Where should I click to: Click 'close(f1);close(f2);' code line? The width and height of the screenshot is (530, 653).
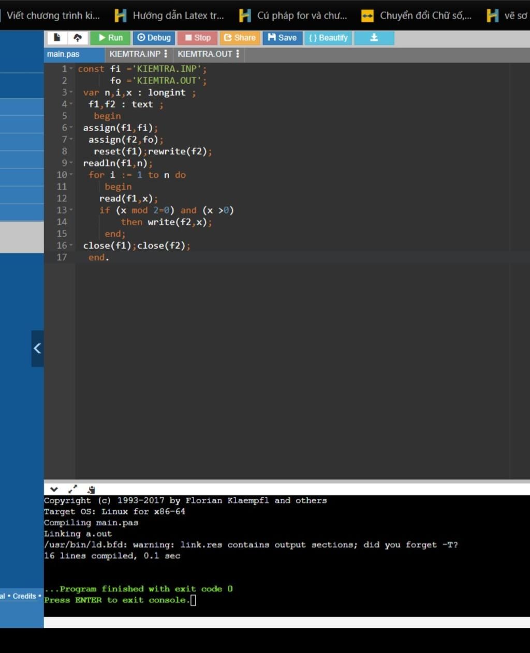click(137, 246)
